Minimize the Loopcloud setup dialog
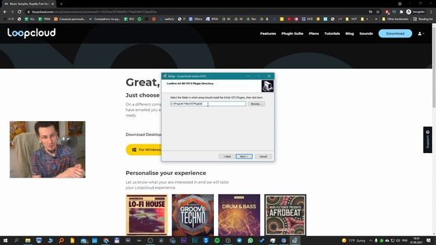This screenshot has width=436, height=245. pos(248,76)
